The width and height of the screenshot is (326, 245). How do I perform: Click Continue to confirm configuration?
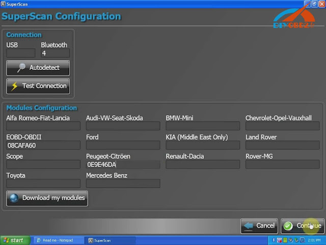pyautogui.click(x=302, y=226)
